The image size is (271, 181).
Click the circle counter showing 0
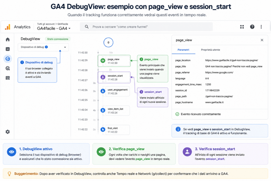point(108,42)
